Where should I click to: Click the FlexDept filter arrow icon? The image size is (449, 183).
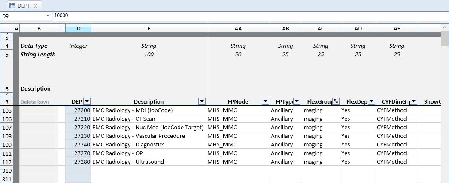[372, 101]
